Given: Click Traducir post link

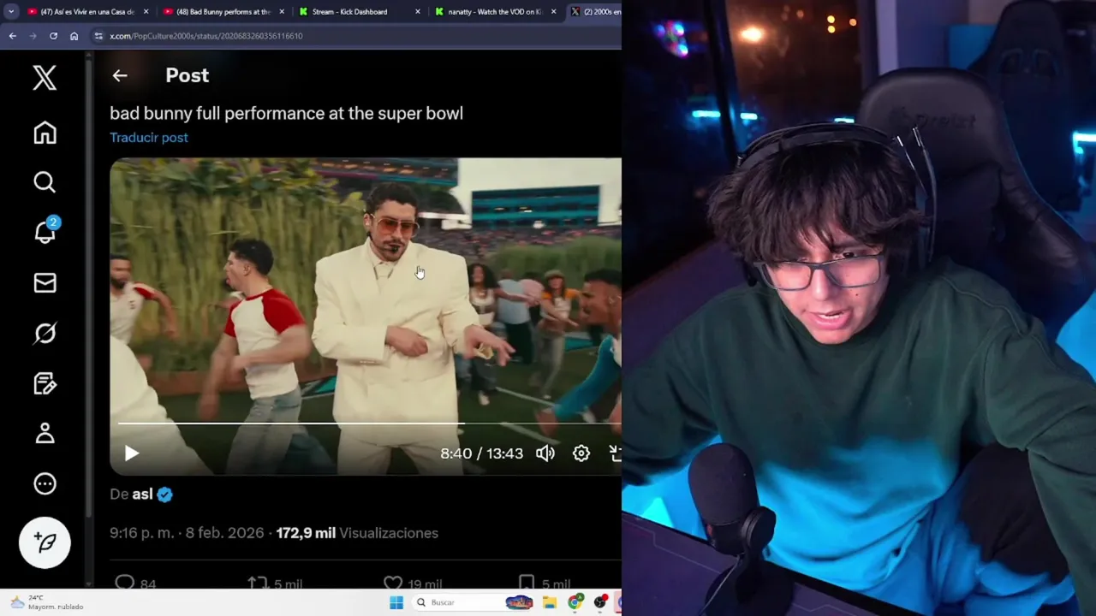Looking at the screenshot, I should 149,137.
